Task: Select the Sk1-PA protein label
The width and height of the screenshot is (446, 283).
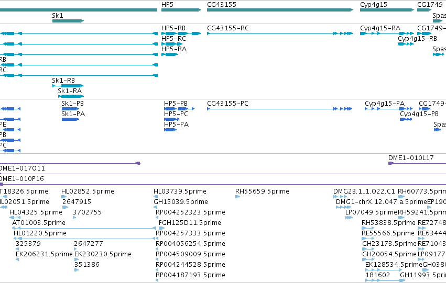Action: [x=73, y=114]
